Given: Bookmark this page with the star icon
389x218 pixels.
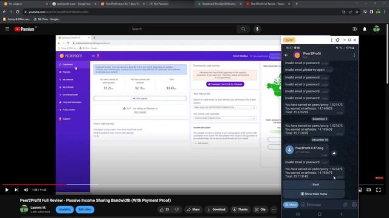Looking at the screenshot, I should point(357,12).
